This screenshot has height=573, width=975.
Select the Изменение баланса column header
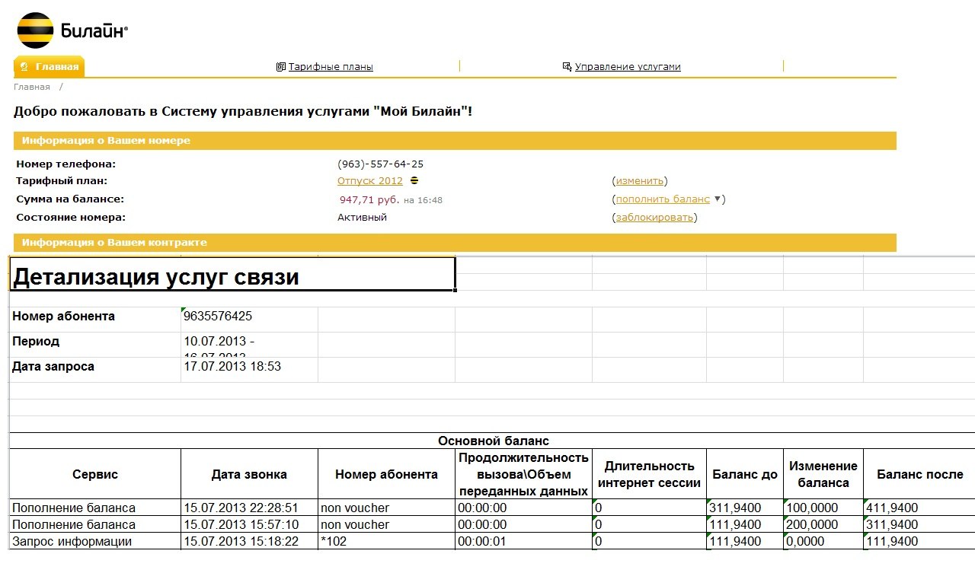pos(823,474)
